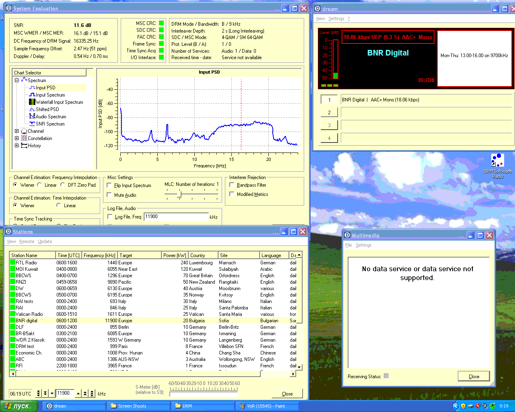Select Linear frequency interpolation radio button

click(x=39, y=185)
